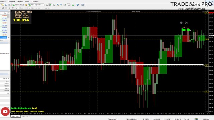Screen dimensions: 214x120
Task: Click the periodicity clock icon
Action: coord(77,5)
